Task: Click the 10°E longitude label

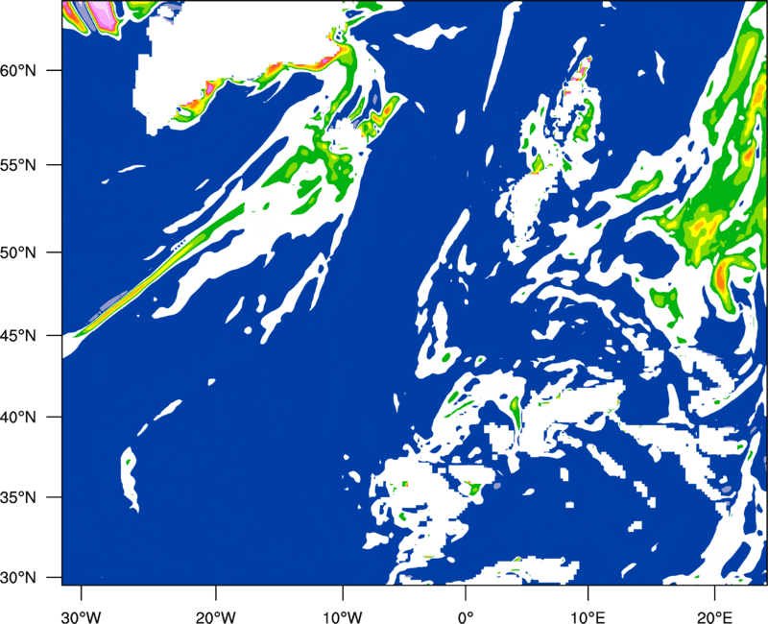Action: (x=588, y=617)
